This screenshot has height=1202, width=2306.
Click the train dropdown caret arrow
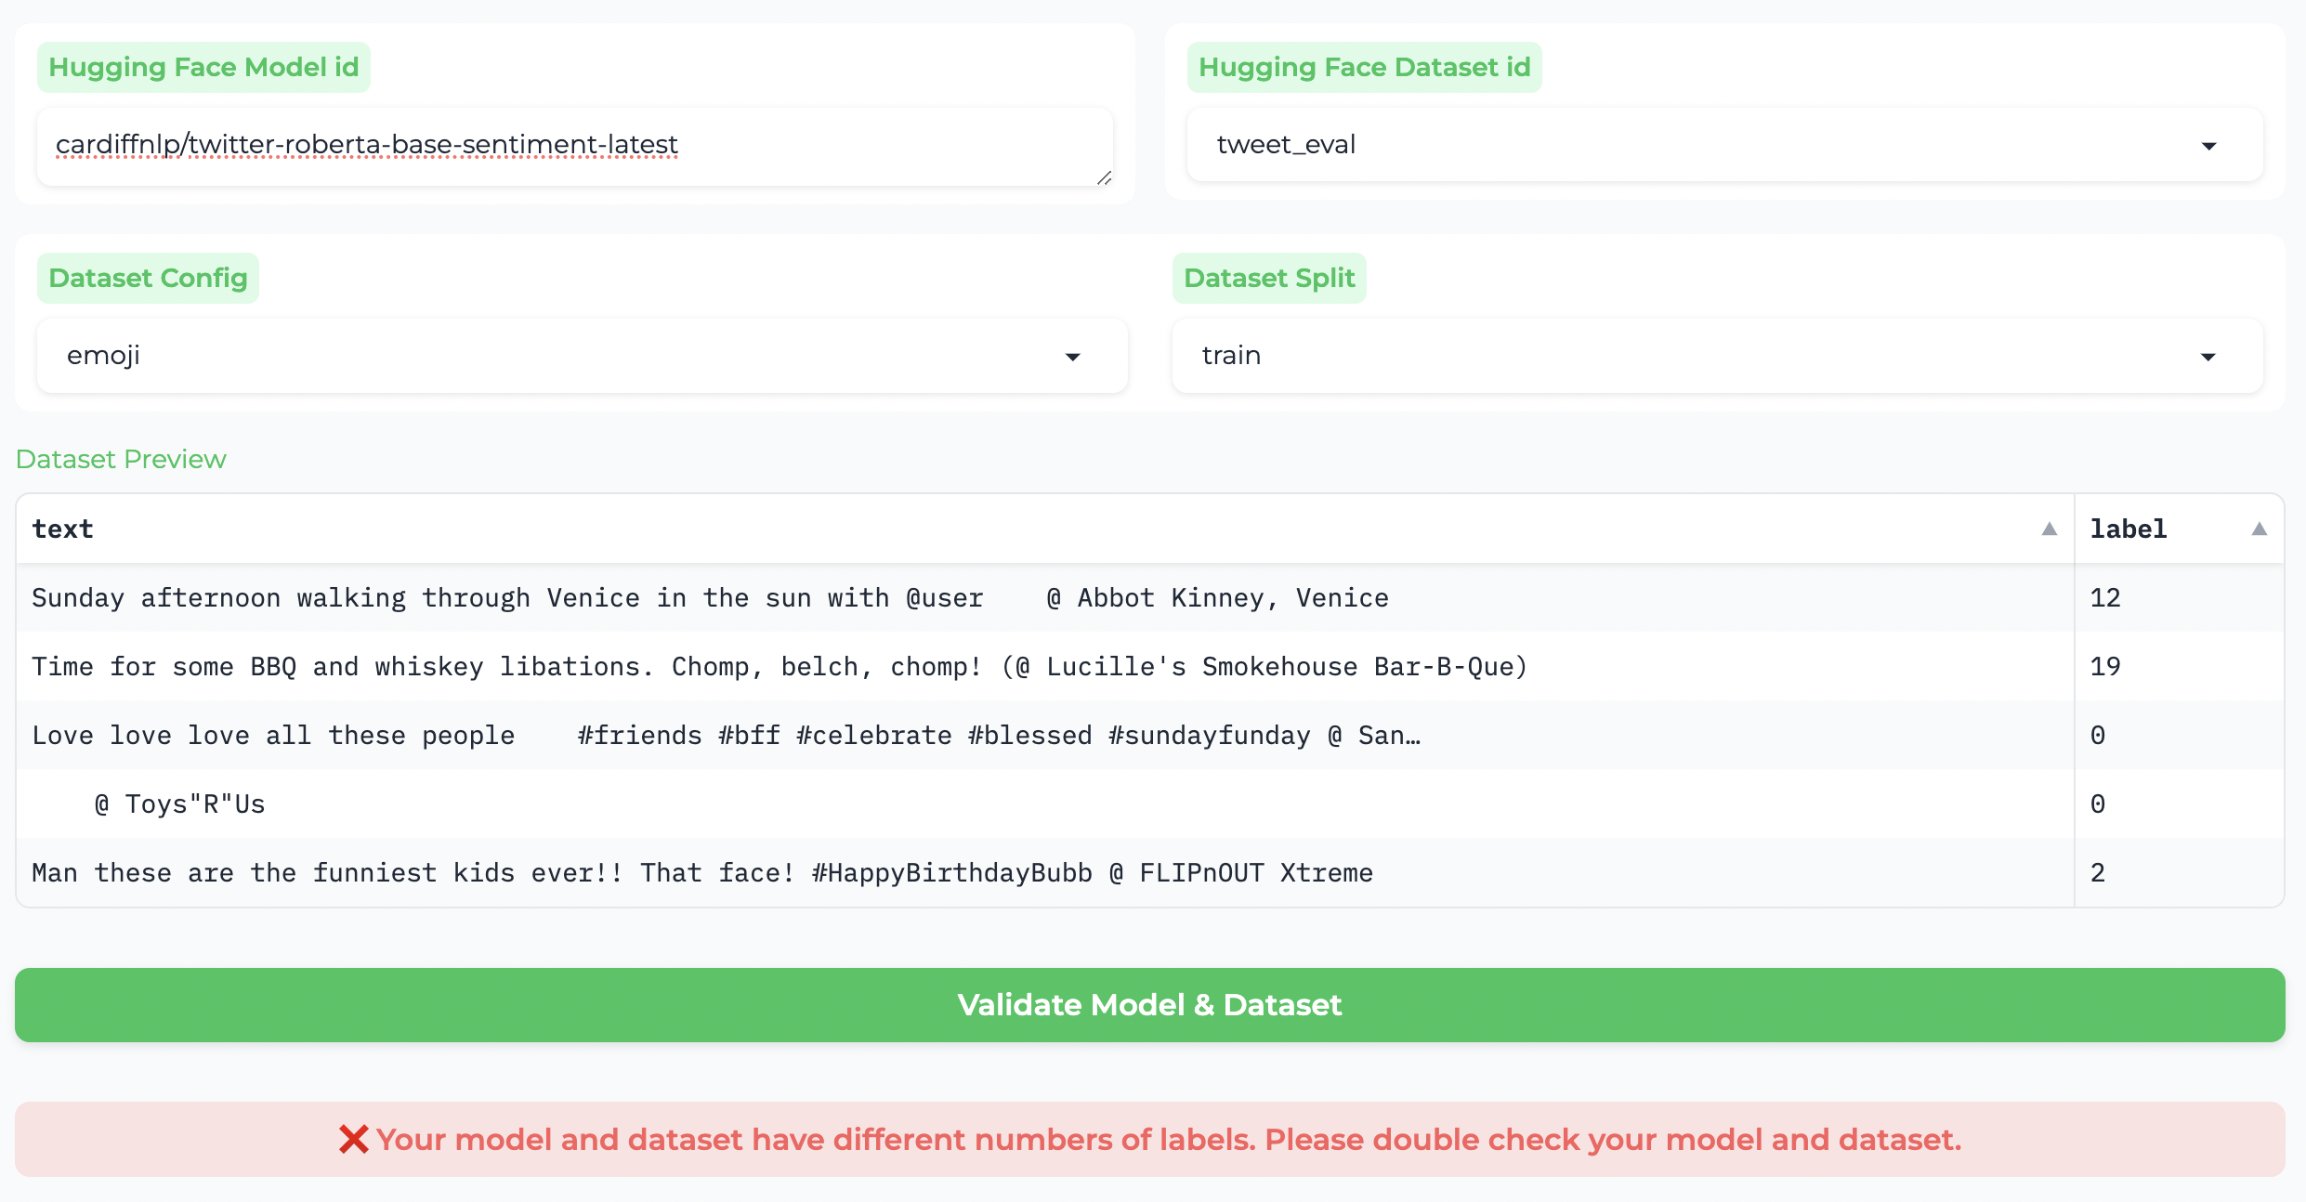click(x=2208, y=357)
